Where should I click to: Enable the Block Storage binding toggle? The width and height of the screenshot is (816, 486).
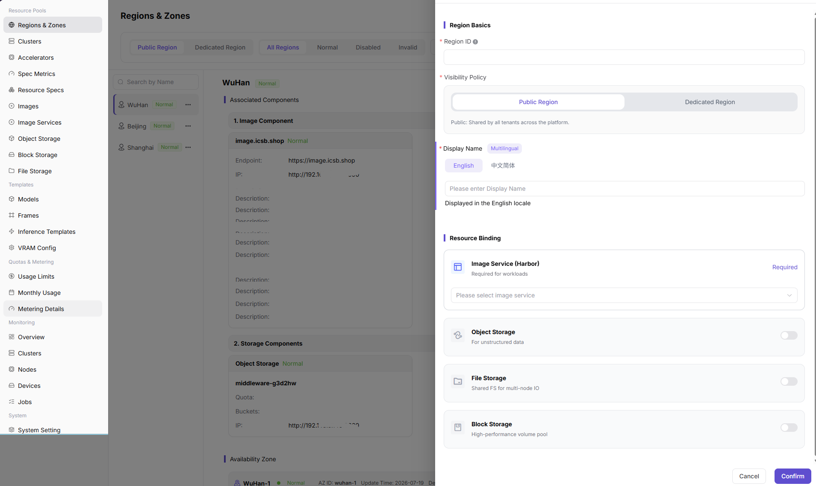789,428
